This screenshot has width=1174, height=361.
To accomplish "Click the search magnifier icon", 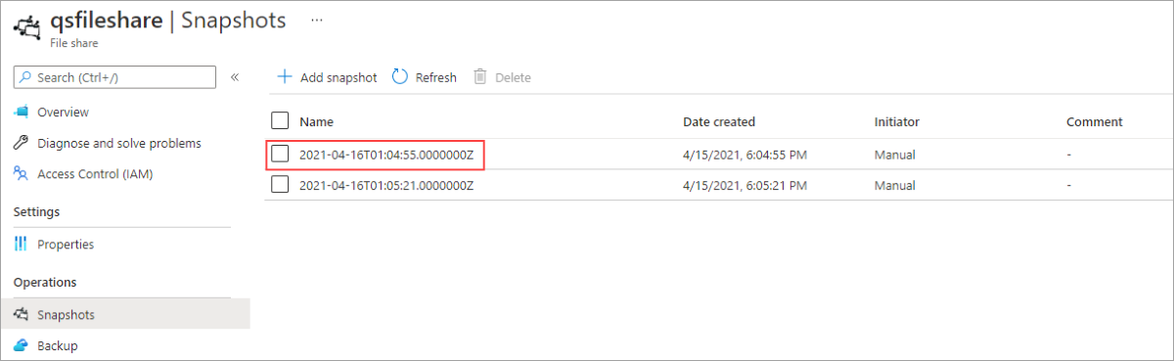I will pyautogui.click(x=25, y=77).
